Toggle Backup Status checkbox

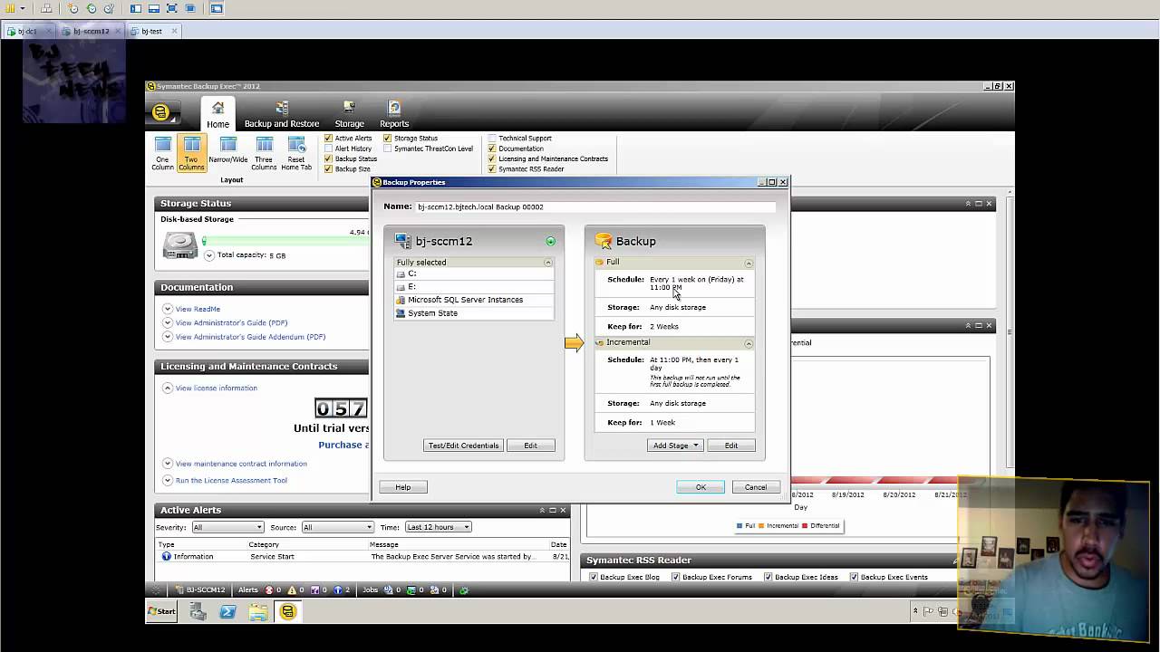click(329, 158)
